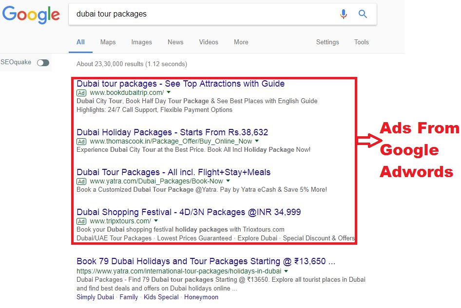Click the blue search magnifier icon

click(x=363, y=14)
